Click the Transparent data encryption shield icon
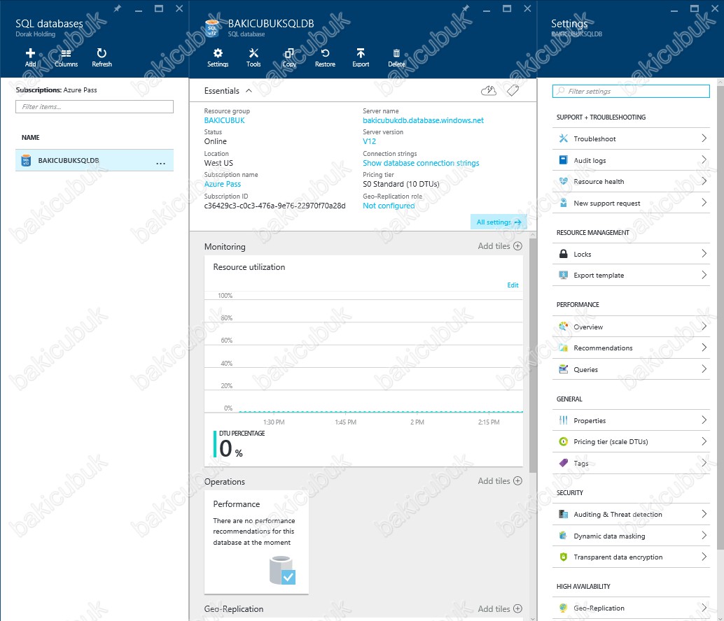Image resolution: width=724 pixels, height=621 pixels. pyautogui.click(x=564, y=557)
